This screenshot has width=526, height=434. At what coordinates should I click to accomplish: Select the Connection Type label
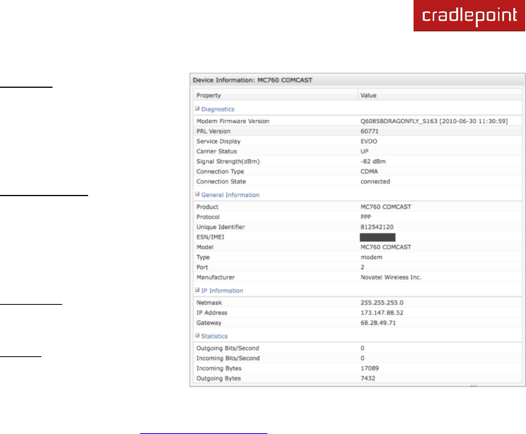tap(220, 171)
